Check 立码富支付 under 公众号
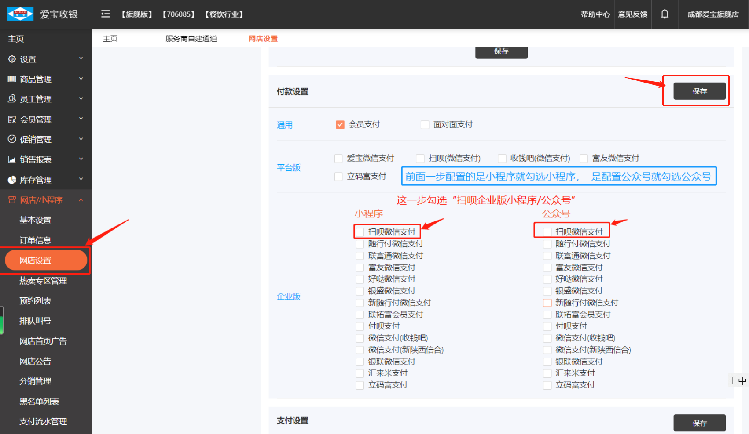The height and width of the screenshot is (434, 749). [547, 385]
